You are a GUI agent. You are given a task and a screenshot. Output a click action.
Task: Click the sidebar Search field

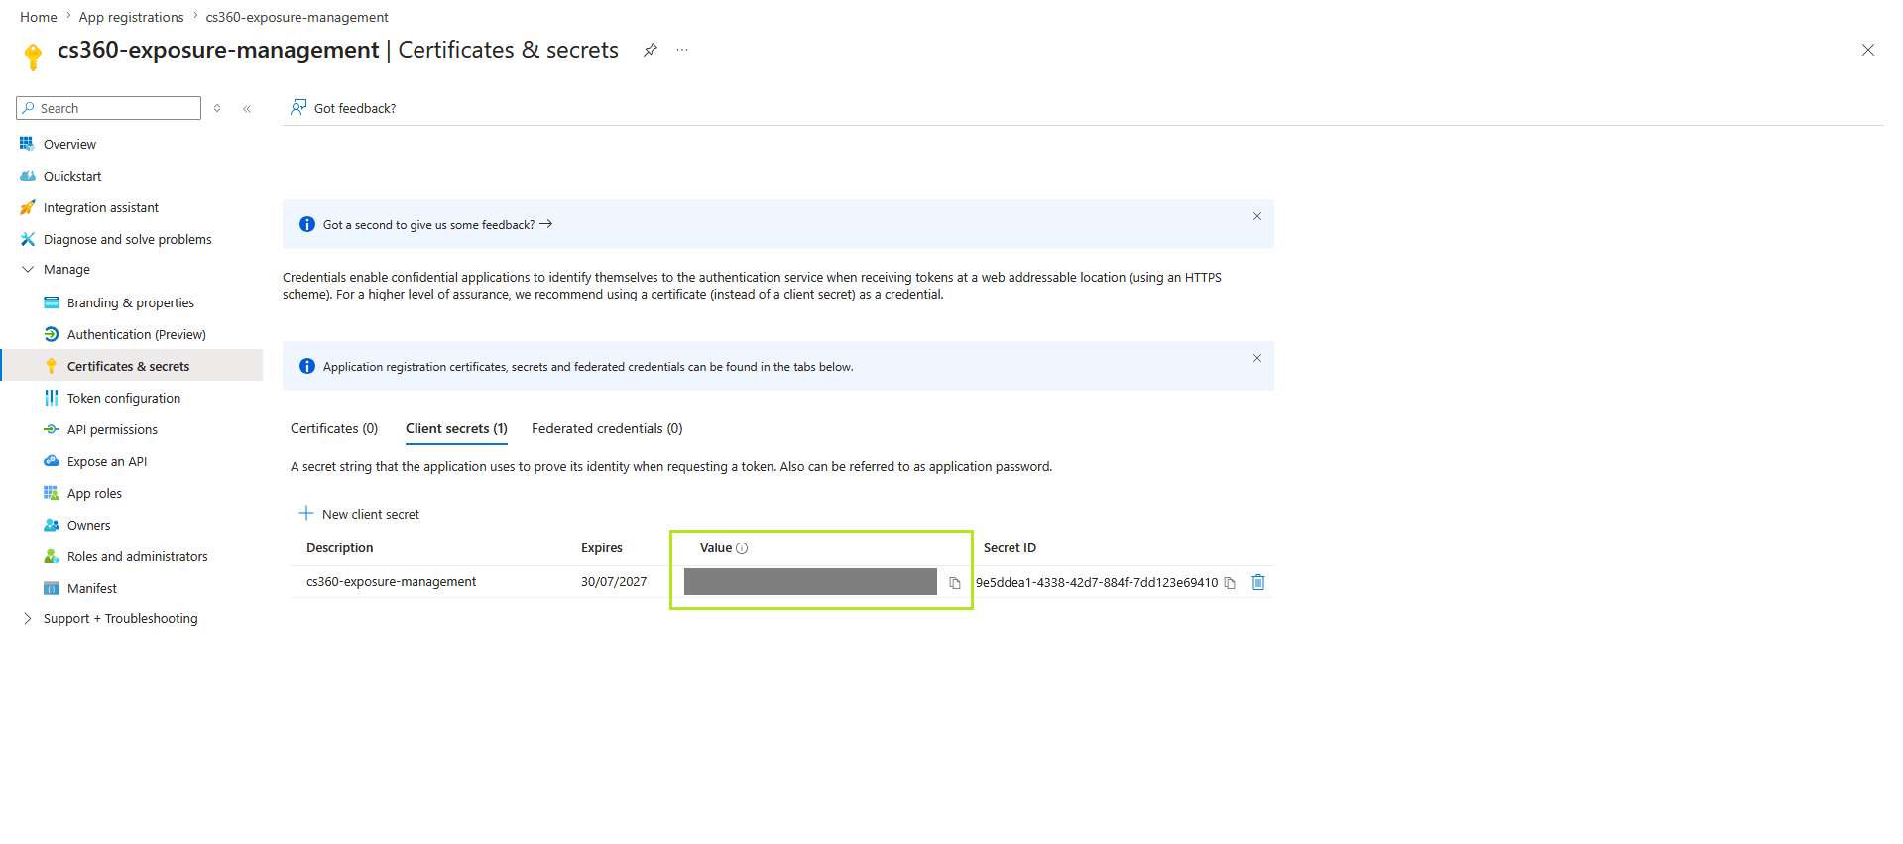(109, 108)
